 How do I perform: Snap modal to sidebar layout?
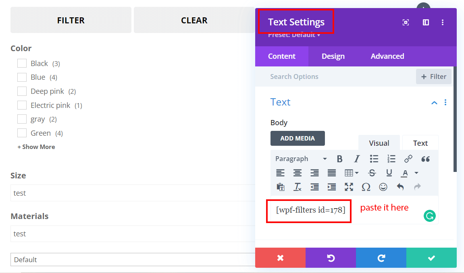426,23
